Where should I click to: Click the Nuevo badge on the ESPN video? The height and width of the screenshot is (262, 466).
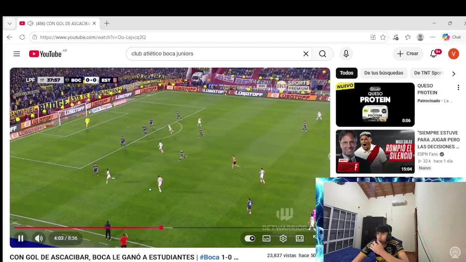point(425,168)
